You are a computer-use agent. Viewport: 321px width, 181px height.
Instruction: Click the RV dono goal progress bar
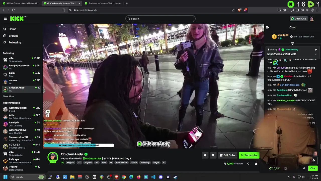pos(79,145)
